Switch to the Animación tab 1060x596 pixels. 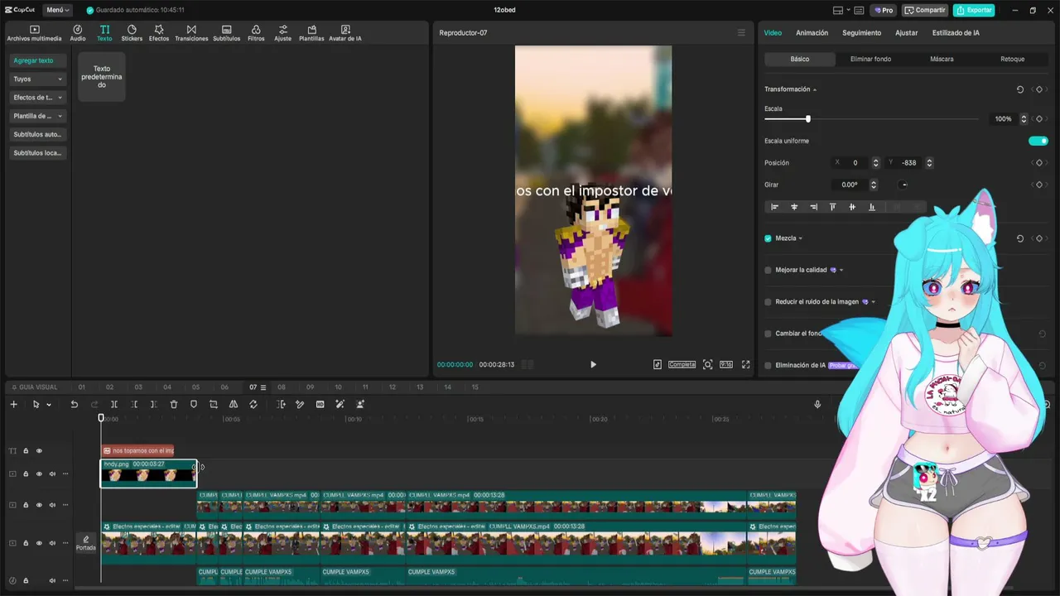[x=812, y=33]
